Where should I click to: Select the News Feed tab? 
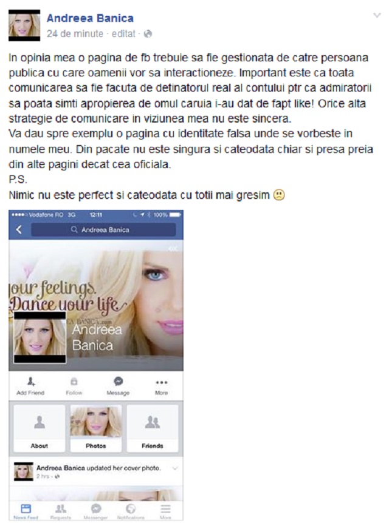(26, 511)
